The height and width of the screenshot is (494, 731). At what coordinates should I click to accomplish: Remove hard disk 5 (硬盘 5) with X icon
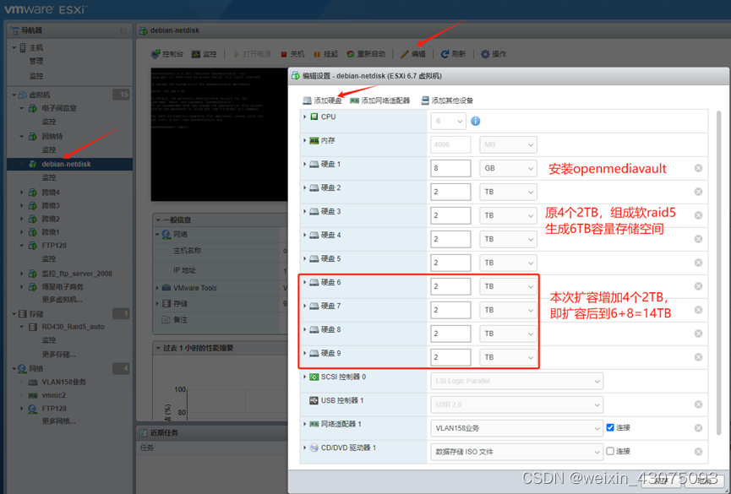click(x=698, y=263)
